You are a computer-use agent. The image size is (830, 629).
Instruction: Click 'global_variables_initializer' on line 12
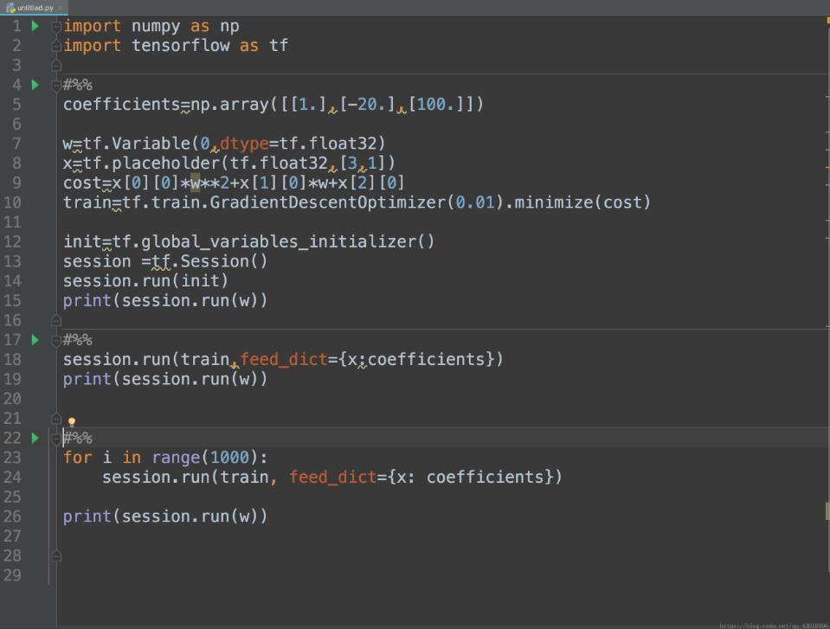coord(279,241)
